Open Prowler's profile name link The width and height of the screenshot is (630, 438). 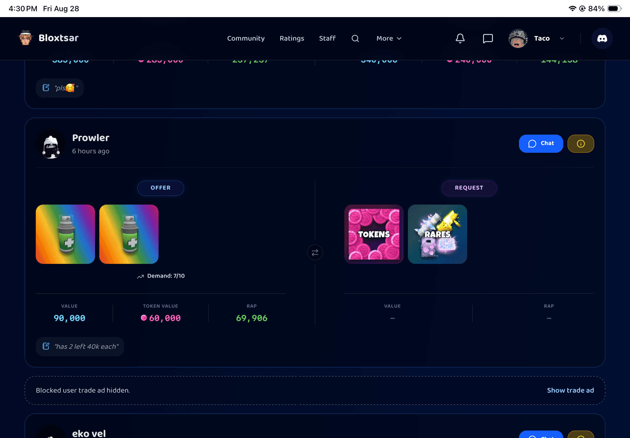tap(91, 138)
